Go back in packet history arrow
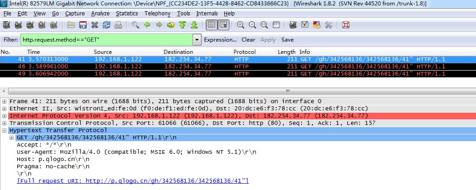The image size is (476, 190). [147, 25]
